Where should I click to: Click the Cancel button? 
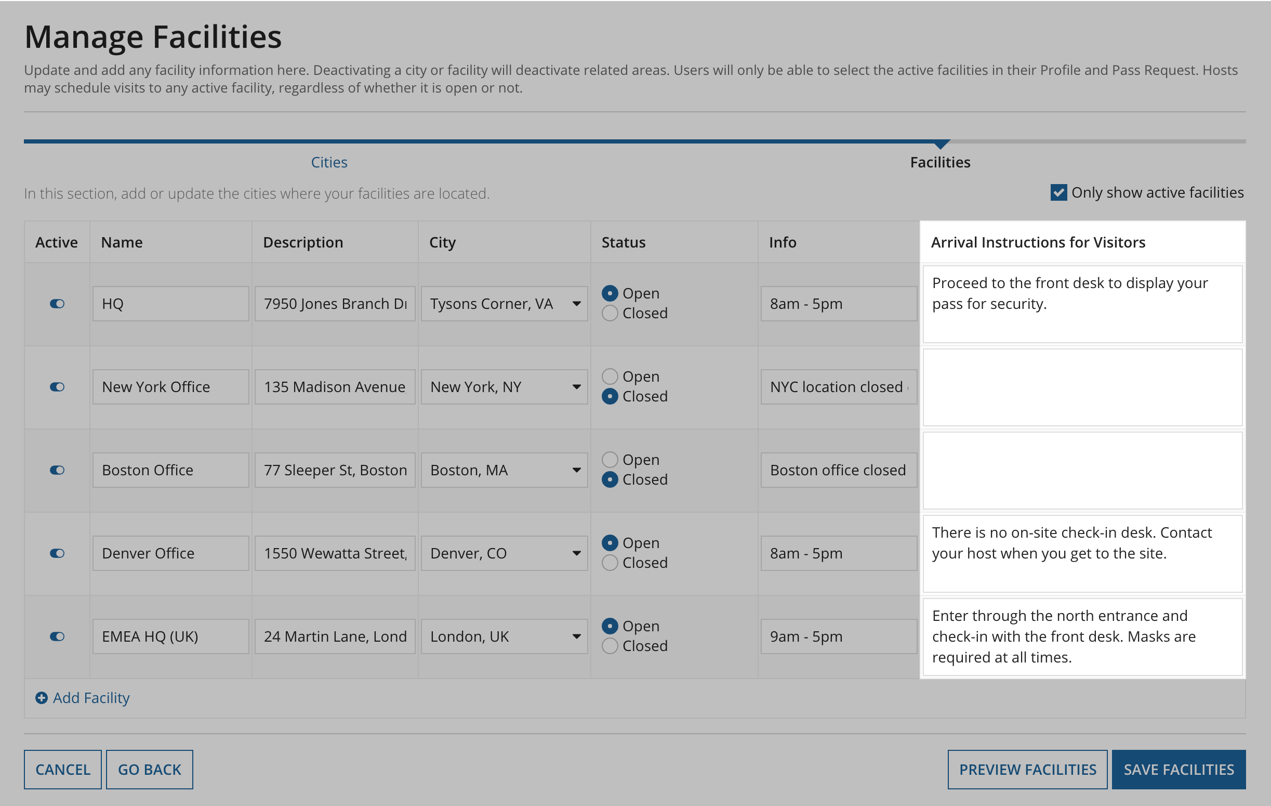63,770
